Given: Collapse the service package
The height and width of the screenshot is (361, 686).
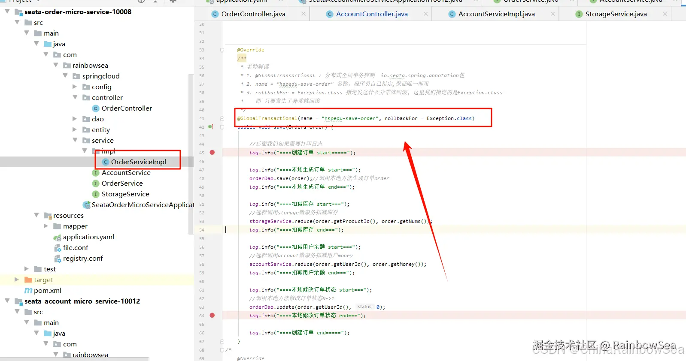Looking at the screenshot, I should (x=75, y=140).
